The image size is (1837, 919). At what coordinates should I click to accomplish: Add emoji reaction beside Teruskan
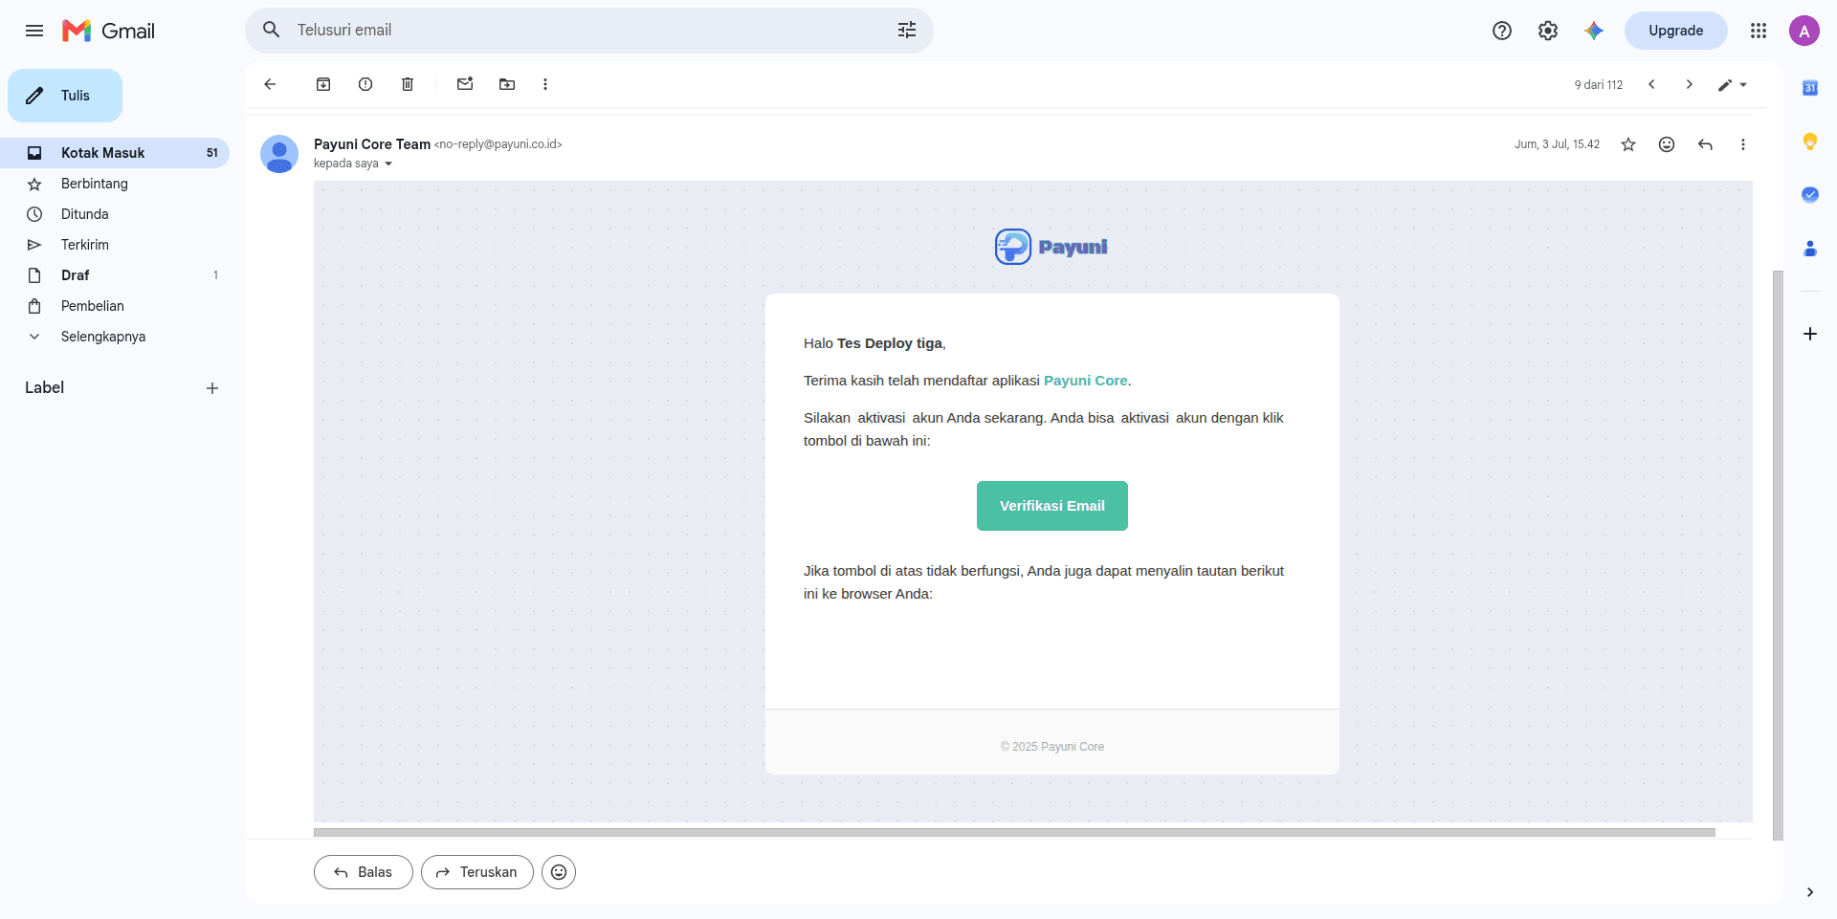tap(559, 872)
